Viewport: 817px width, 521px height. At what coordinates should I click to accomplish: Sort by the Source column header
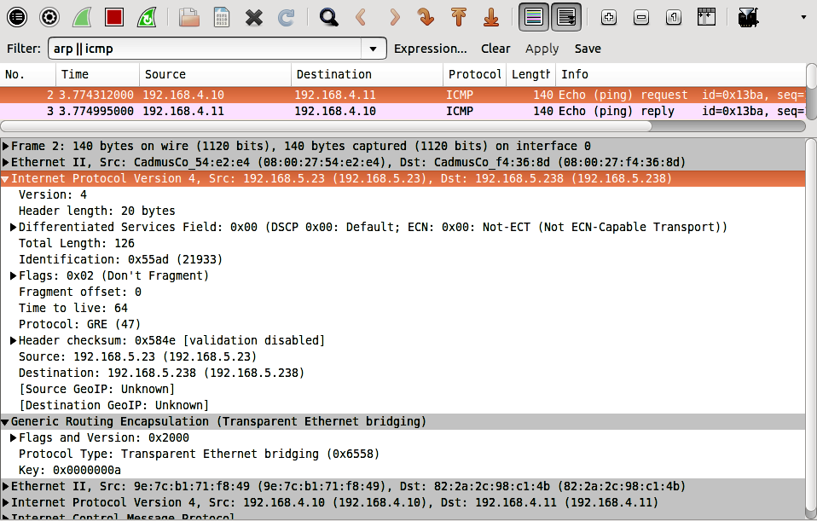215,74
